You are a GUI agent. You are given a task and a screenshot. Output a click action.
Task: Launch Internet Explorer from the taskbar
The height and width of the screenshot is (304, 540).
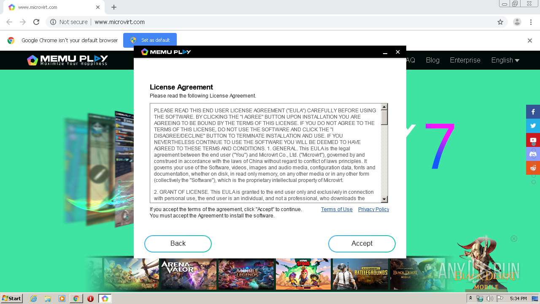[33, 299]
